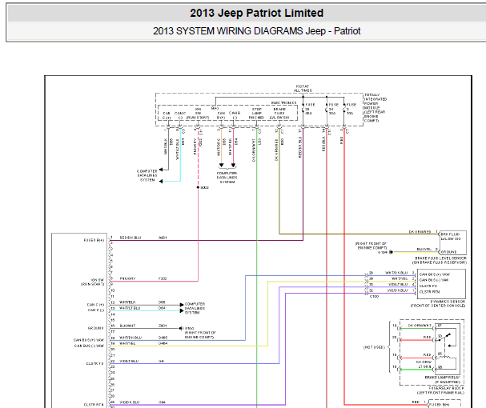Click 'LT GRN' wire label at relay terminal 86
This screenshot has height=408, width=486.
click(424, 366)
